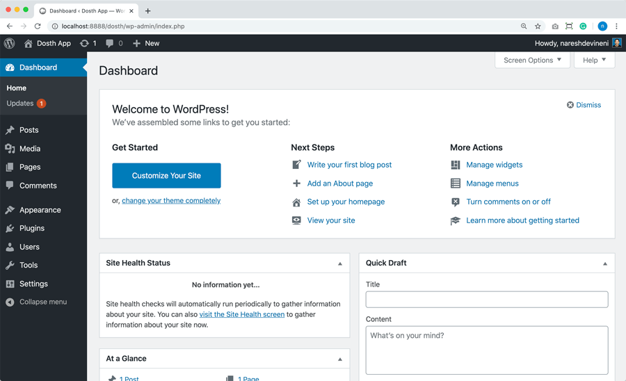This screenshot has width=626, height=381.
Task: Click the Turn comments on or off link
Action: coord(508,202)
